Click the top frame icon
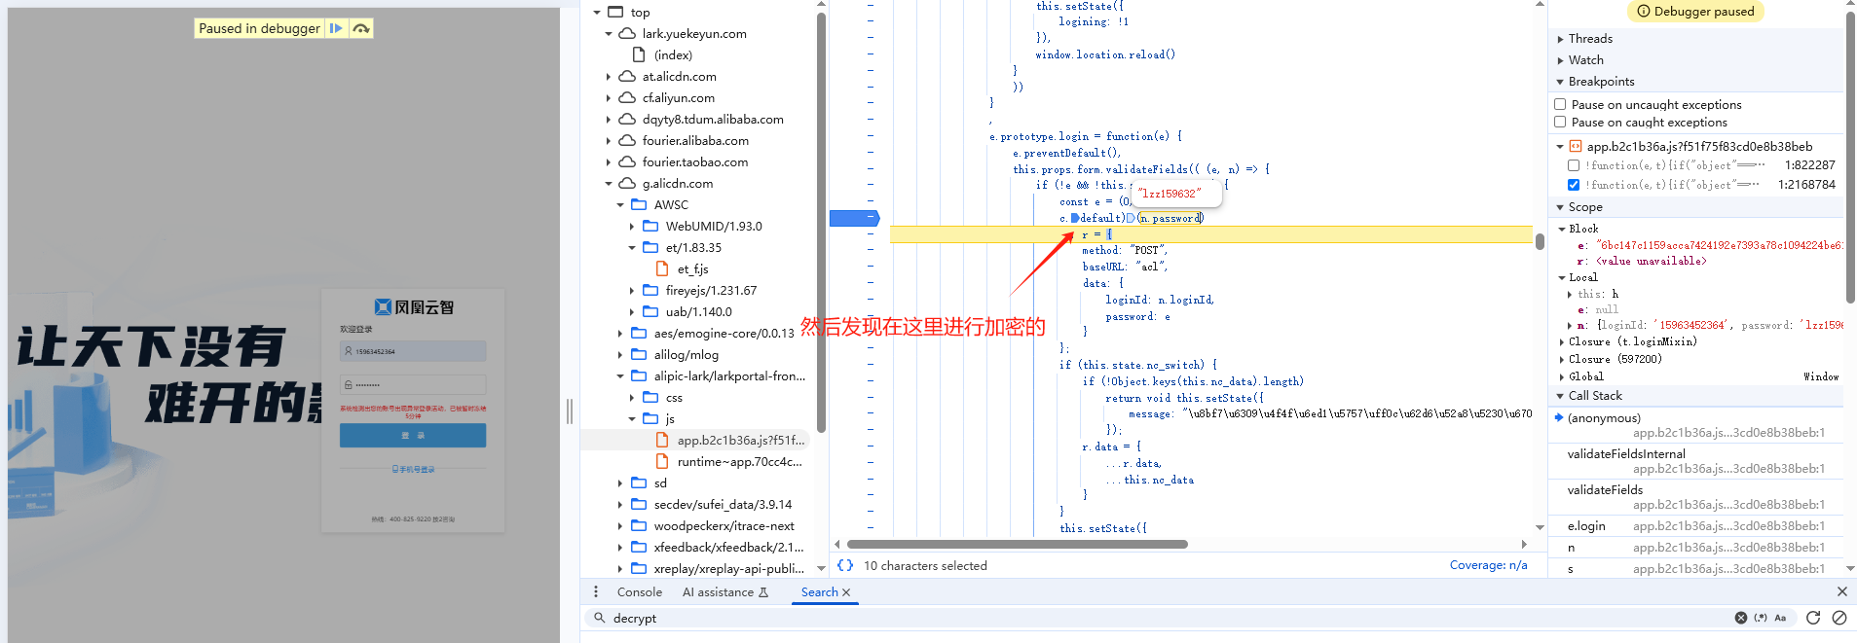 pyautogui.click(x=615, y=12)
